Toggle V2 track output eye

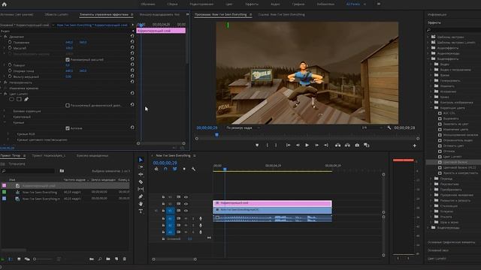tap(186, 203)
